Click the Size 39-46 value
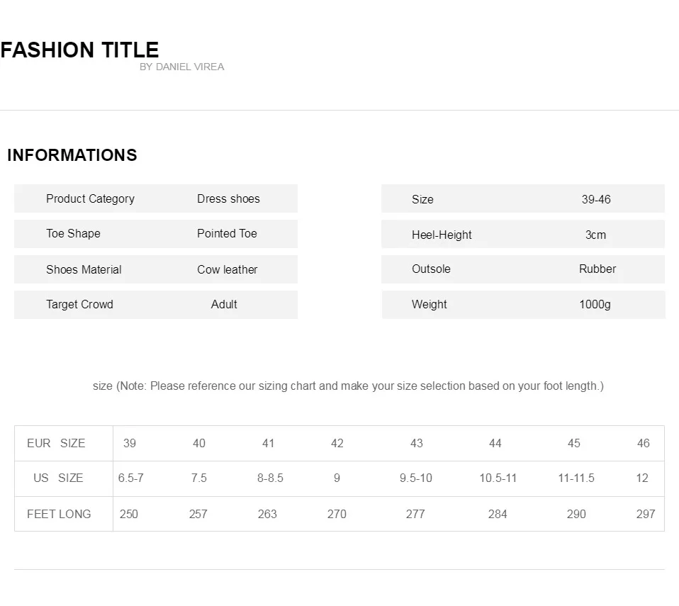The image size is (679, 606). click(x=596, y=199)
